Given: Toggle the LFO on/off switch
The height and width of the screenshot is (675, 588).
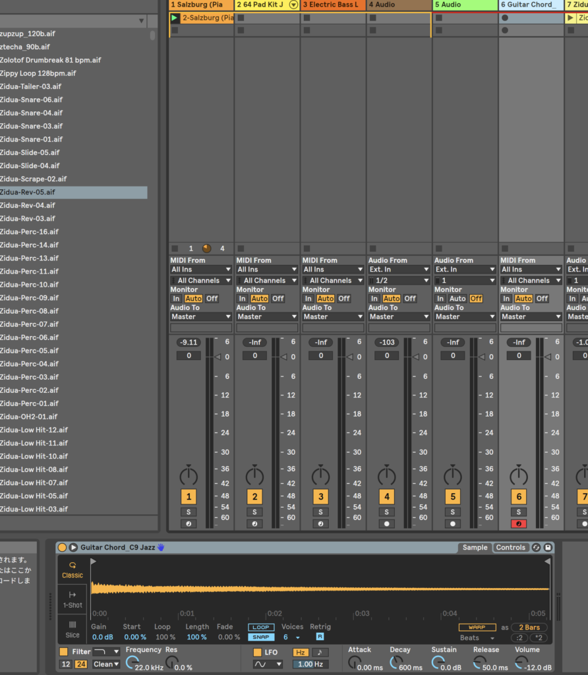Looking at the screenshot, I should [258, 653].
